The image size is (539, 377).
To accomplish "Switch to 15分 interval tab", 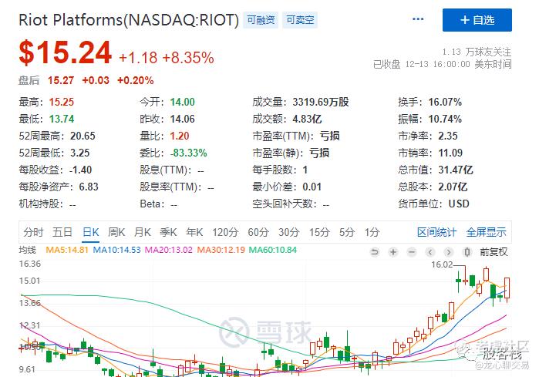I will (319, 232).
